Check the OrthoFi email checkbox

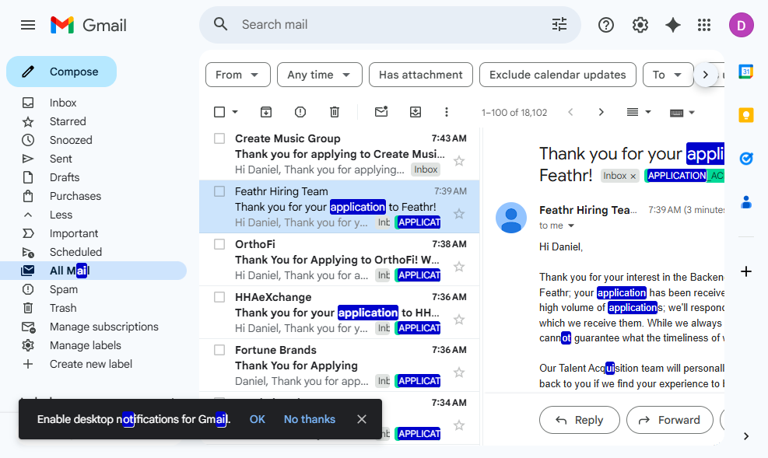click(219, 244)
